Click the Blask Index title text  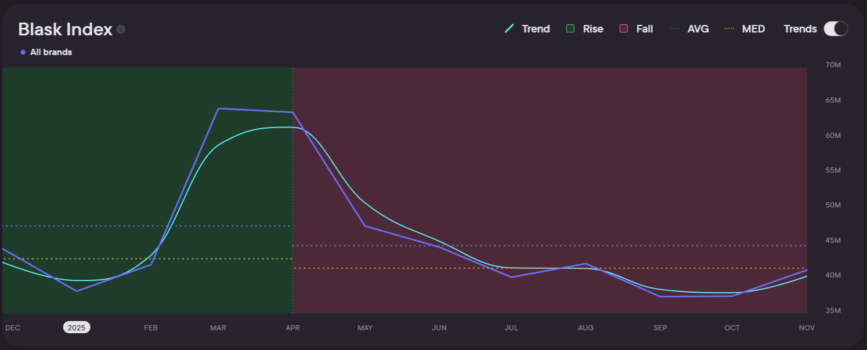coord(65,30)
